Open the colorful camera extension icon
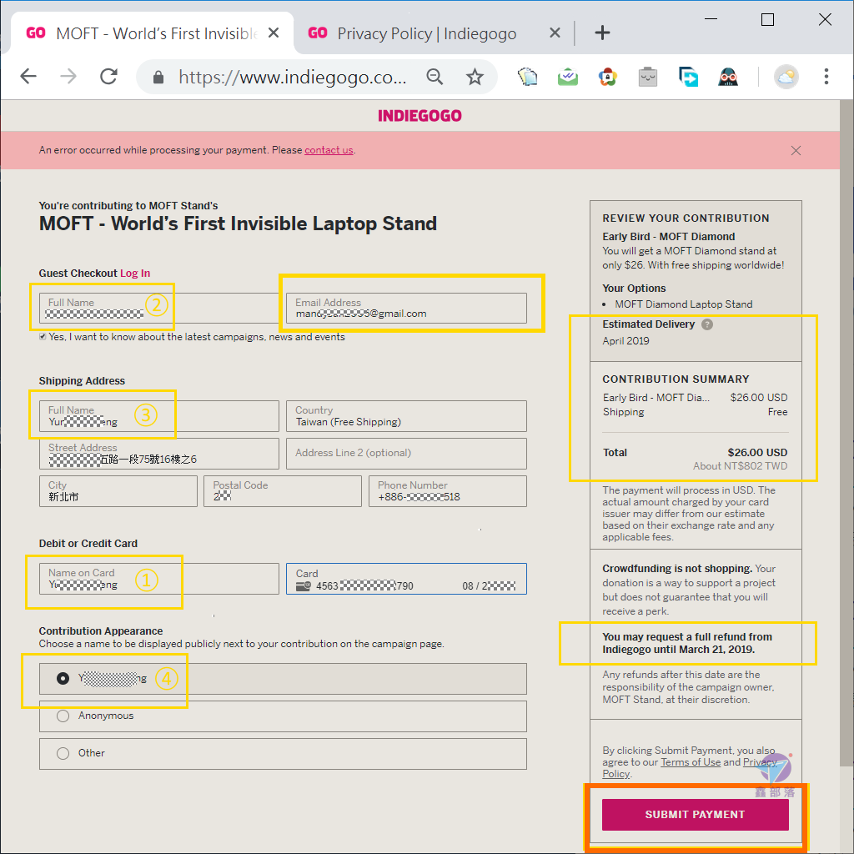The width and height of the screenshot is (854, 854). 608,77
